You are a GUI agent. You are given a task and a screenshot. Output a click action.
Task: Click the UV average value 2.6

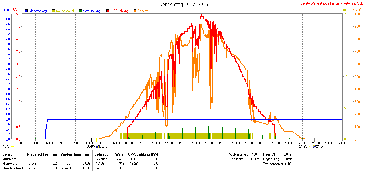(156, 168)
